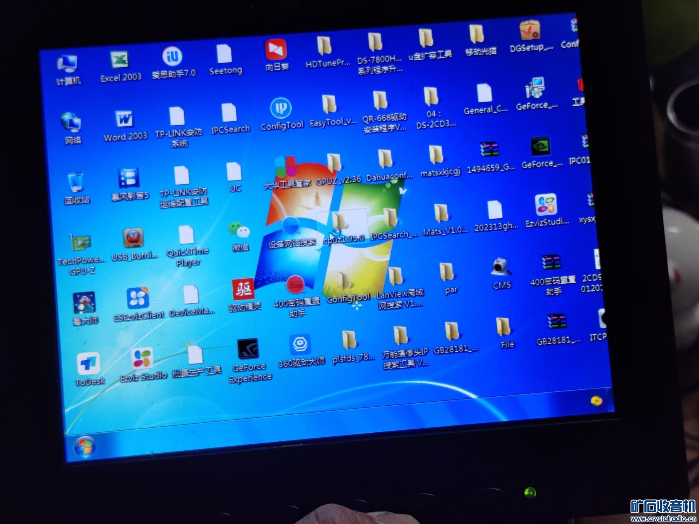699x524 pixels.
Task: Open DS-7800H... 系列程序升级 folder
Action: [x=375, y=42]
